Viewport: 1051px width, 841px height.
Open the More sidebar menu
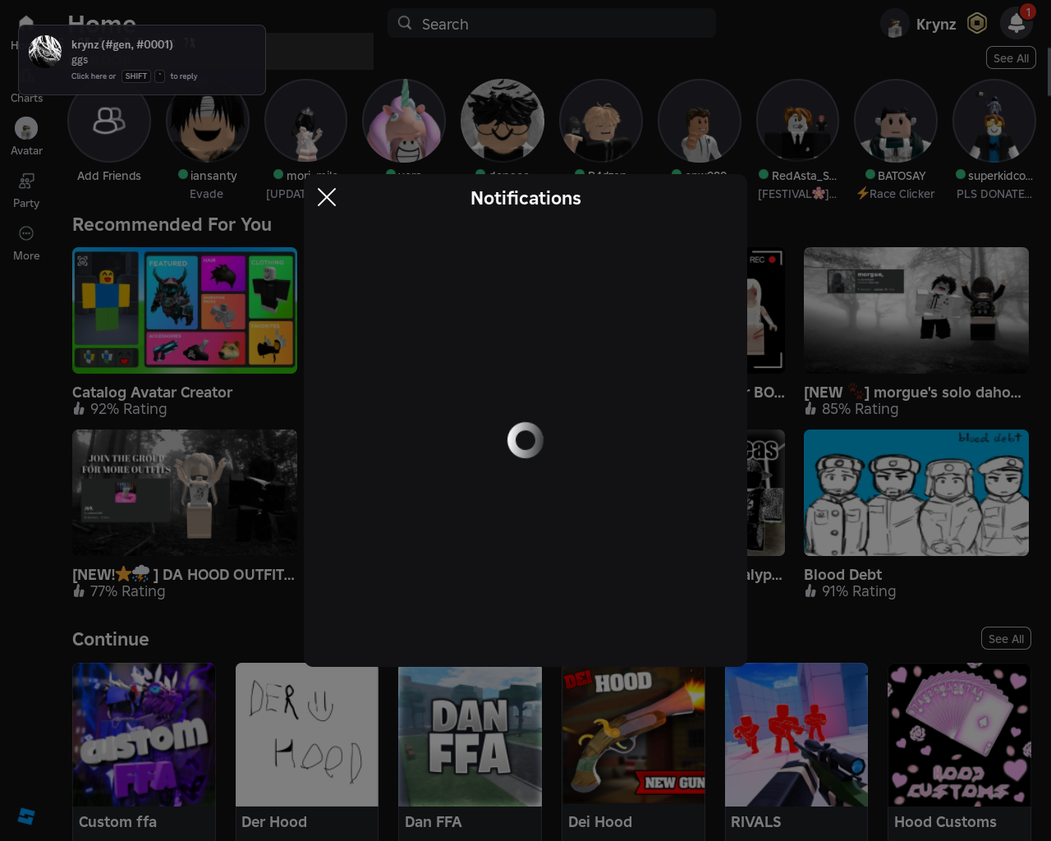[26, 233]
